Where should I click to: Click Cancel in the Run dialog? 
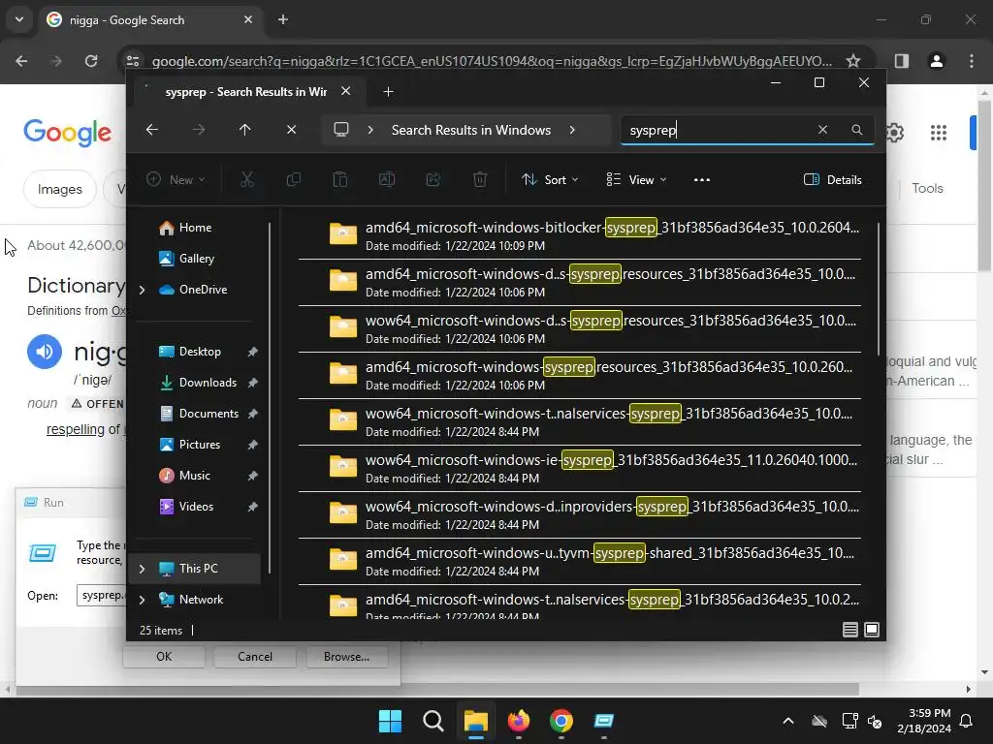click(255, 657)
